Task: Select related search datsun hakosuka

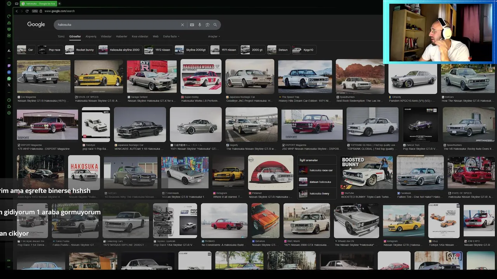Action: pos(316,182)
